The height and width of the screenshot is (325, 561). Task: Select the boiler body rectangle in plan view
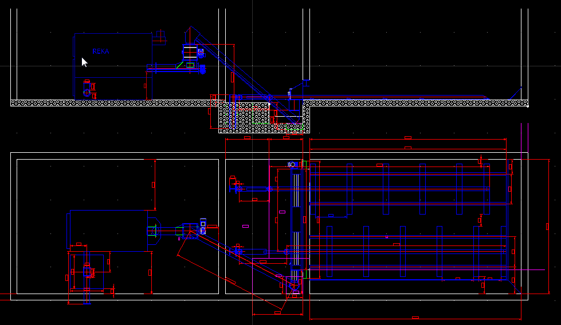(109, 230)
